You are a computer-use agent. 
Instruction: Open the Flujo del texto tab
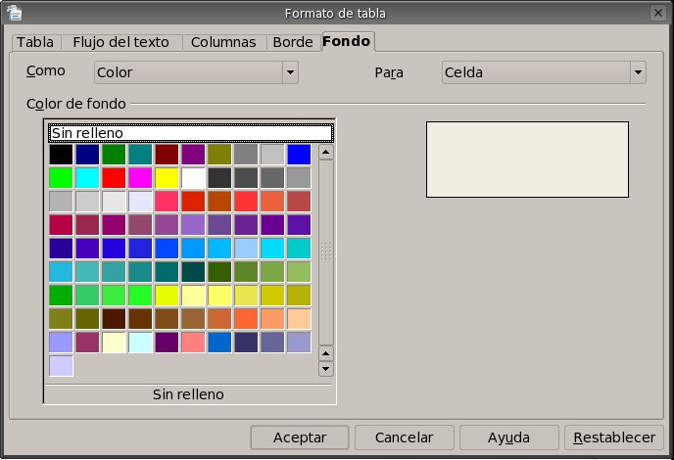[x=120, y=42]
